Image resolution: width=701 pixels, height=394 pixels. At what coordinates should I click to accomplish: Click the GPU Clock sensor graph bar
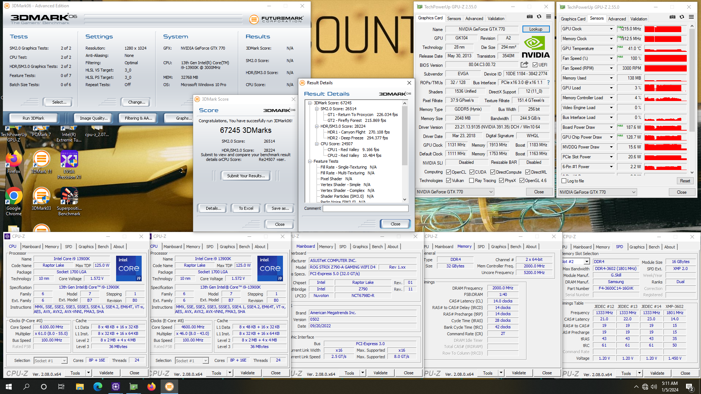click(666, 29)
